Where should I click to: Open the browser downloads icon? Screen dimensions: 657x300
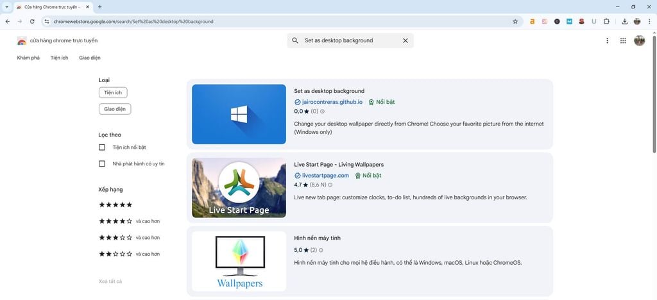[624, 21]
